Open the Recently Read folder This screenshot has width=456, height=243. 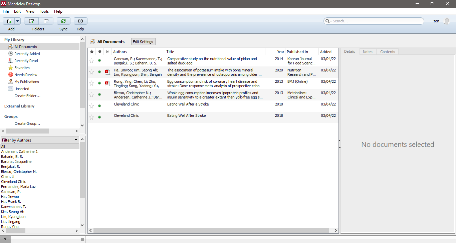26,61
